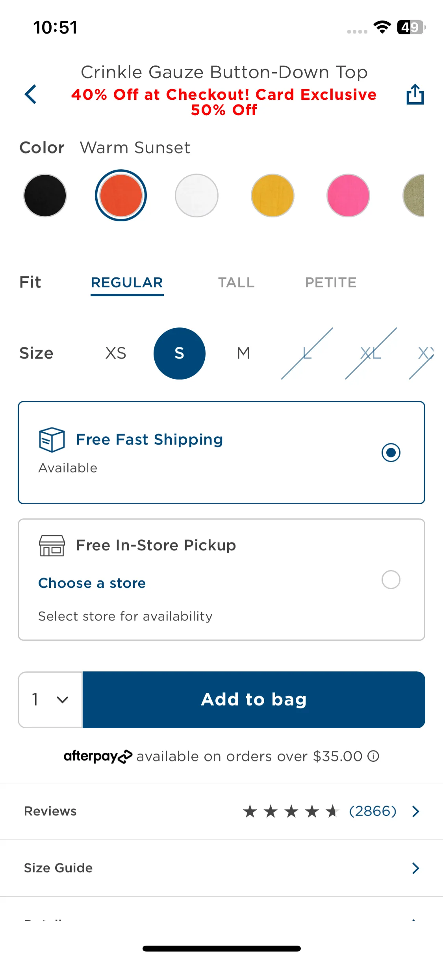Open the share icon
This screenshot has height=961, width=443.
pos(415,94)
